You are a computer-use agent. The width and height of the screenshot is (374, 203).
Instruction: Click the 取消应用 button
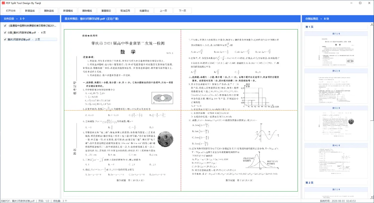point(125,11)
